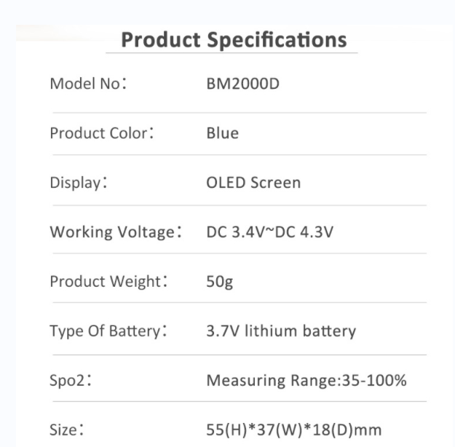Select the Size label
Image resolution: width=455 pixels, height=447 pixels.
[67, 430]
